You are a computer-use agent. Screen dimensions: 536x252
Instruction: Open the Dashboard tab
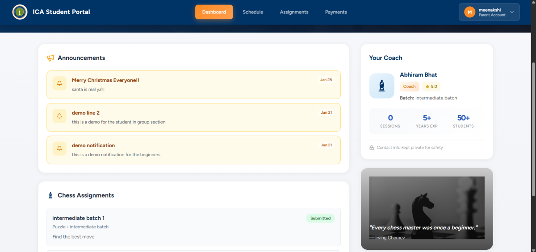(x=214, y=12)
